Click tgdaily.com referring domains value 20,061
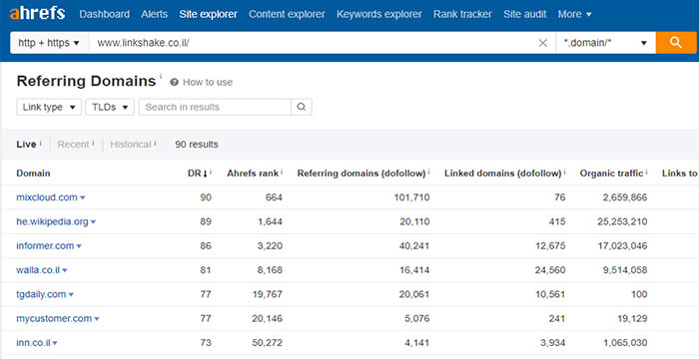 coord(414,294)
